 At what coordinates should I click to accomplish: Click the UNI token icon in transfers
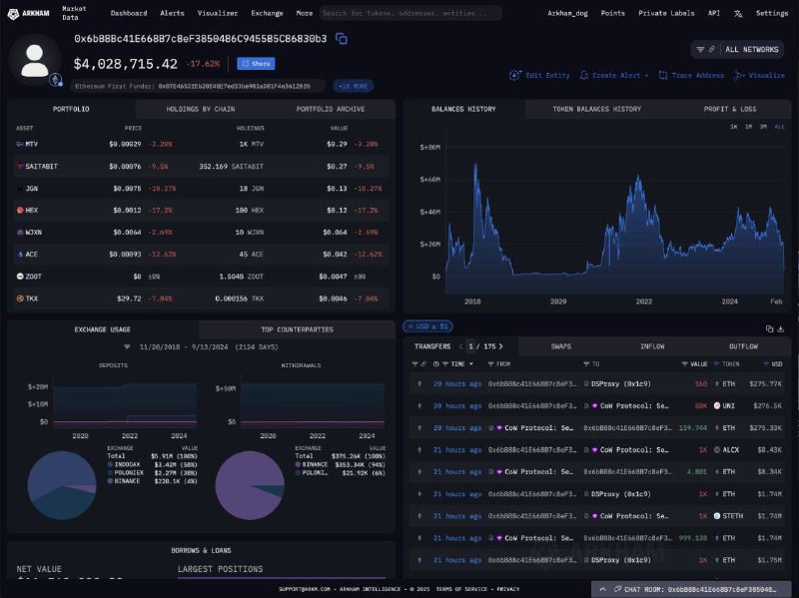pos(717,406)
